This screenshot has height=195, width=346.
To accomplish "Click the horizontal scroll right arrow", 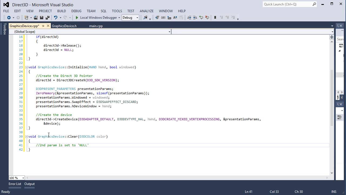I will tap(327, 178).
